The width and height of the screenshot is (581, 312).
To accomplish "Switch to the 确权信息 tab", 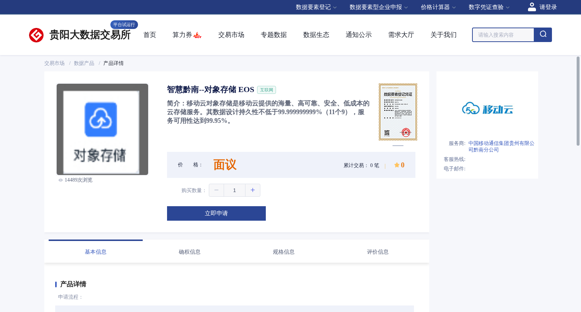I will 190,251.
